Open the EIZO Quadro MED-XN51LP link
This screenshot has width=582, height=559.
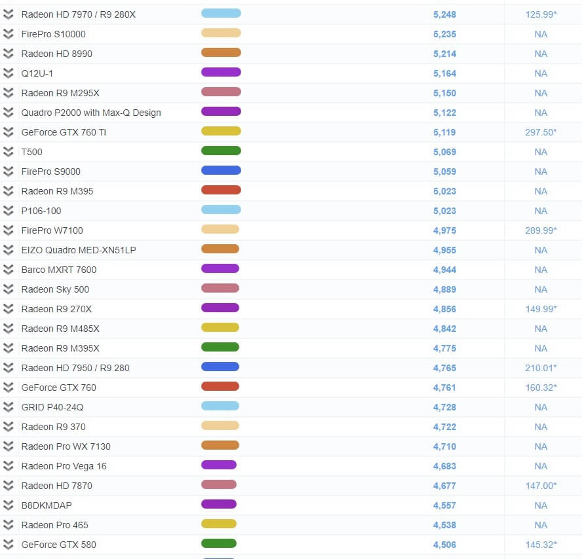[x=79, y=250]
